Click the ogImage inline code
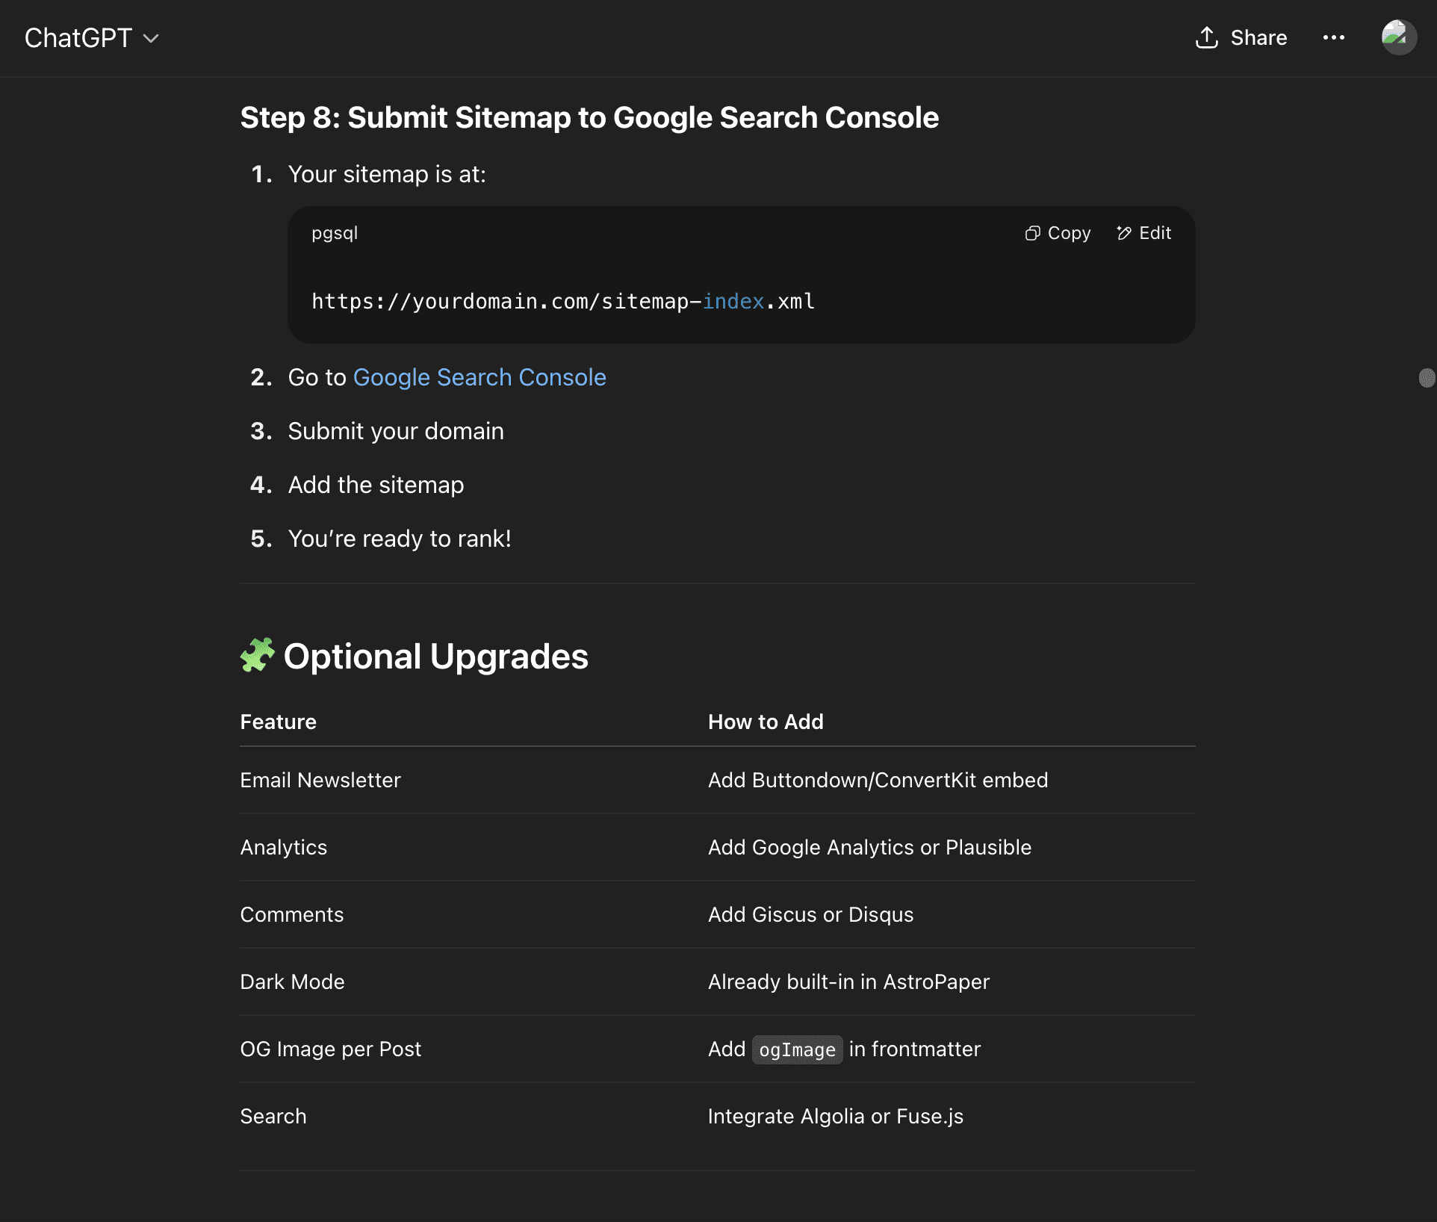This screenshot has width=1437, height=1222. tap(797, 1049)
